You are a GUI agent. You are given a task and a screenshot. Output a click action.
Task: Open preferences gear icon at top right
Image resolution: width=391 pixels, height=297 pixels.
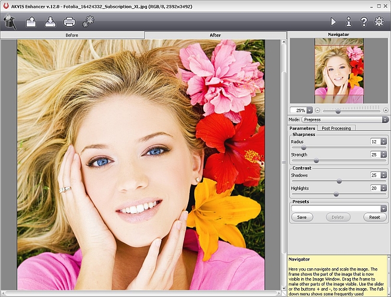point(379,22)
